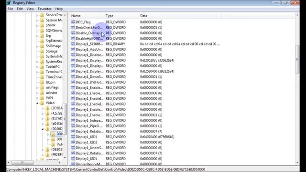The width and height of the screenshot is (306, 172).
Task: Click the DeskCheckForD... value icon
Action: coord(73,28)
